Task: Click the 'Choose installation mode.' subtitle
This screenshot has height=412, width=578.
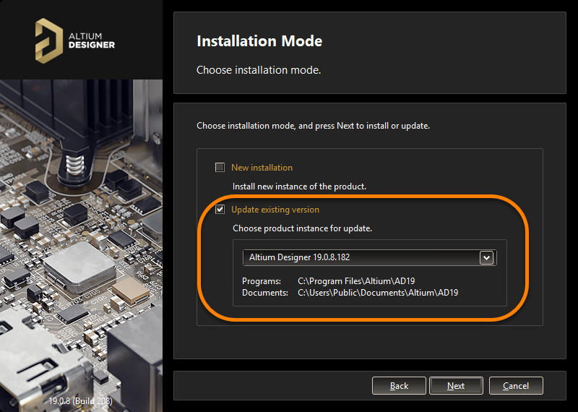Action: pos(258,71)
